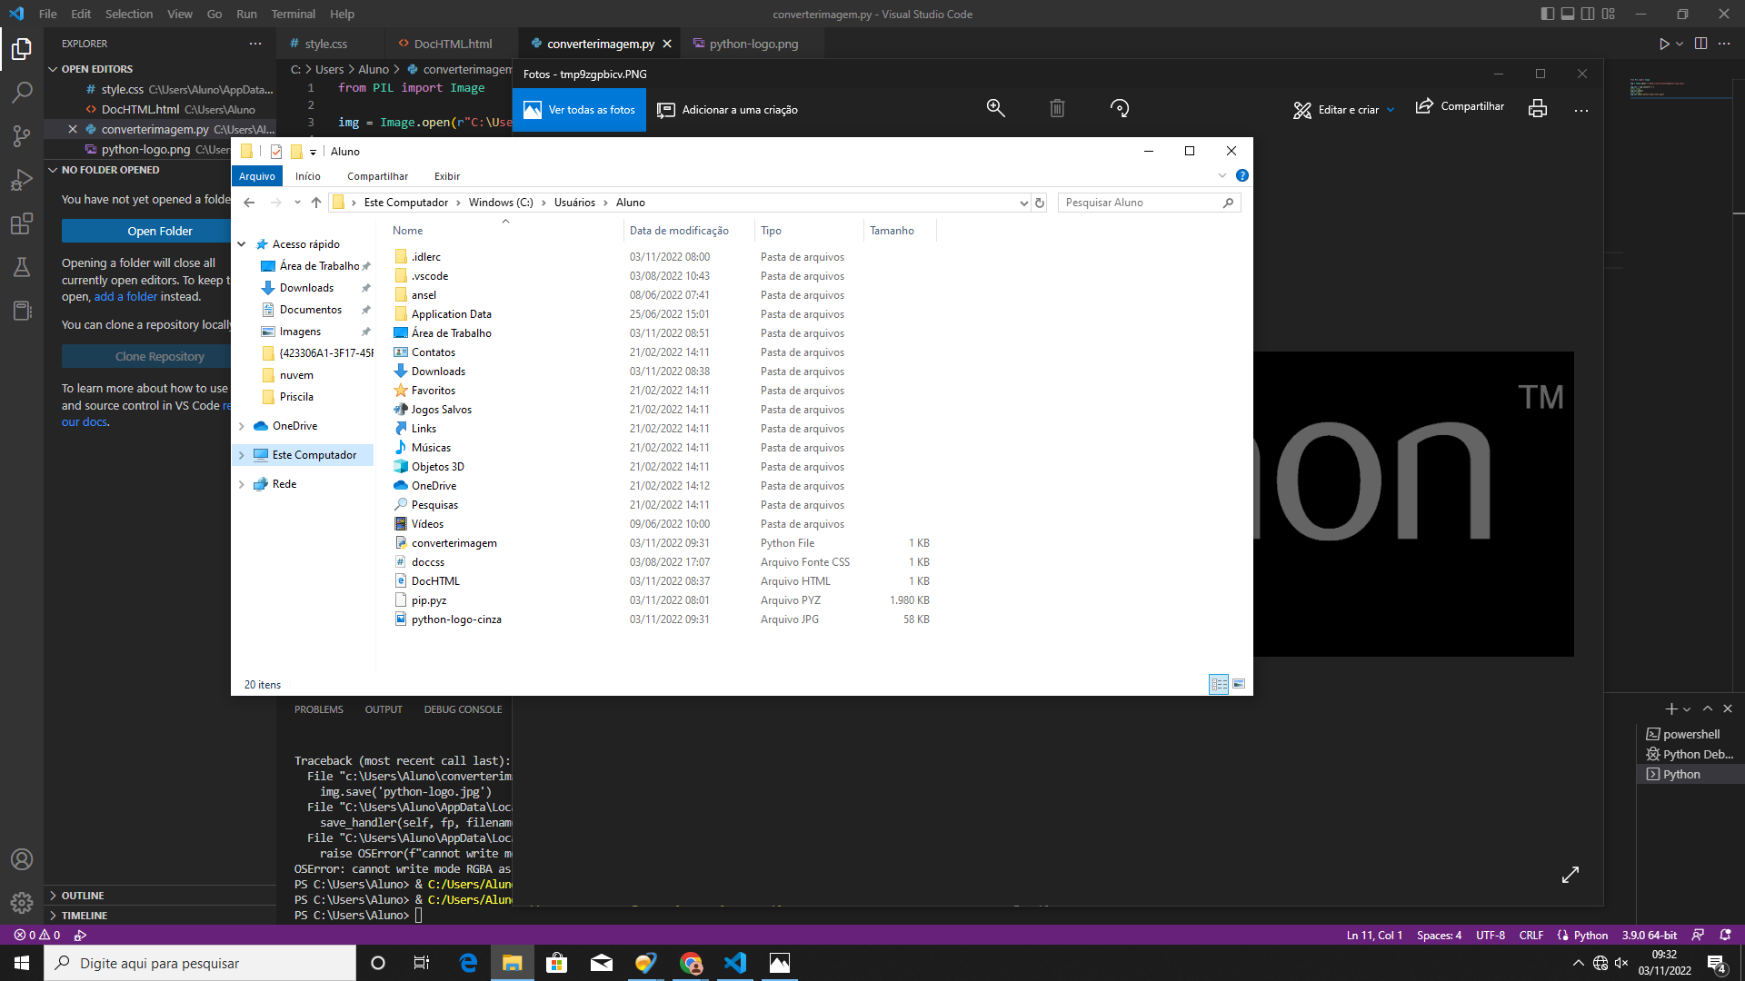Select the Run and Debug icon

pyautogui.click(x=22, y=180)
